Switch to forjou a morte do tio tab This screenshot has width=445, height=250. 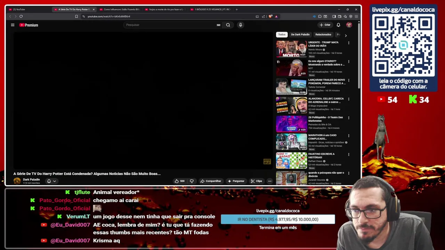[165, 9]
